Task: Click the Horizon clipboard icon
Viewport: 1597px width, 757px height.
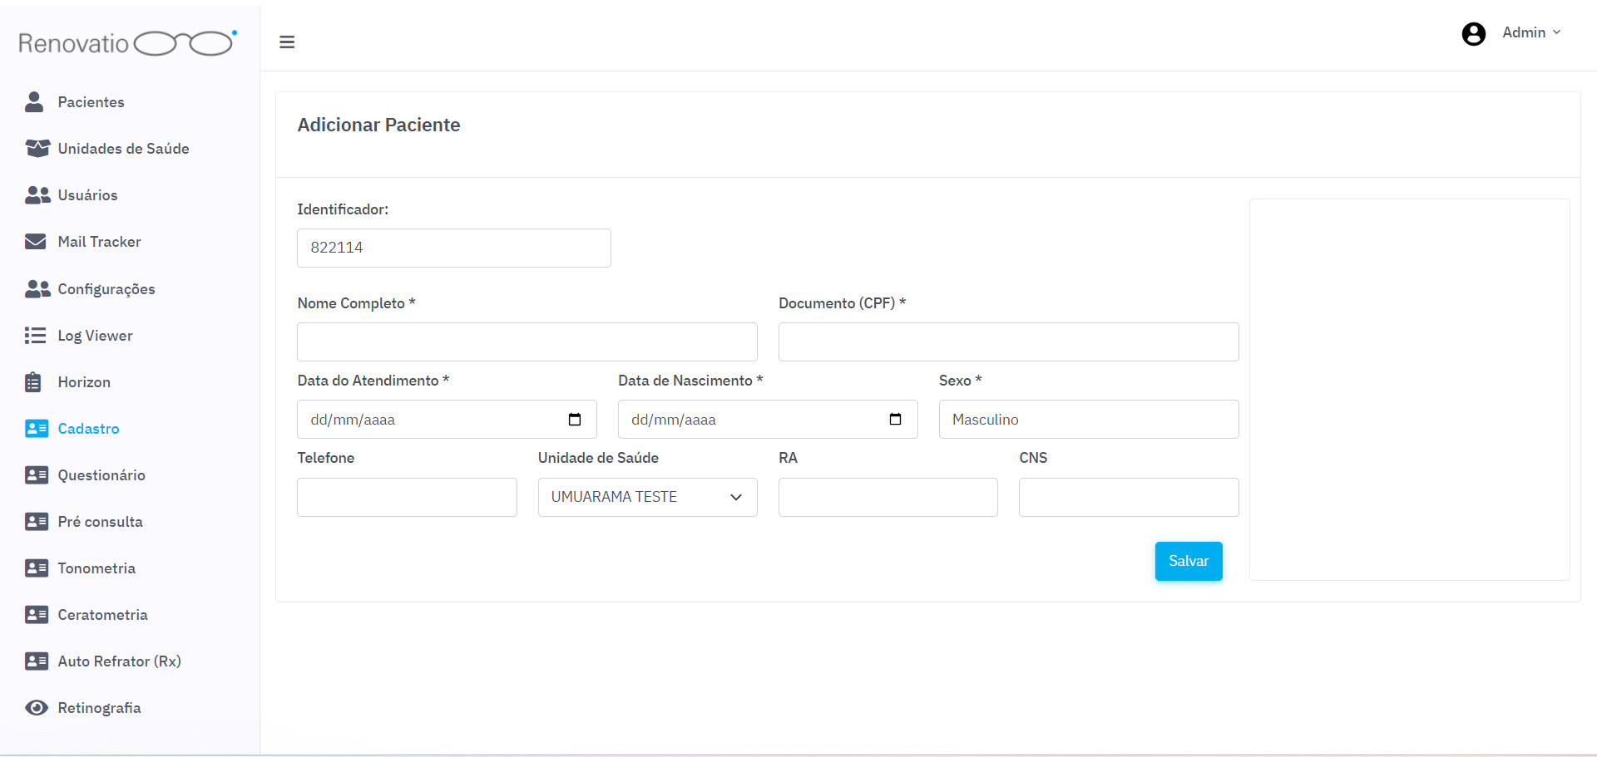Action: point(33,382)
